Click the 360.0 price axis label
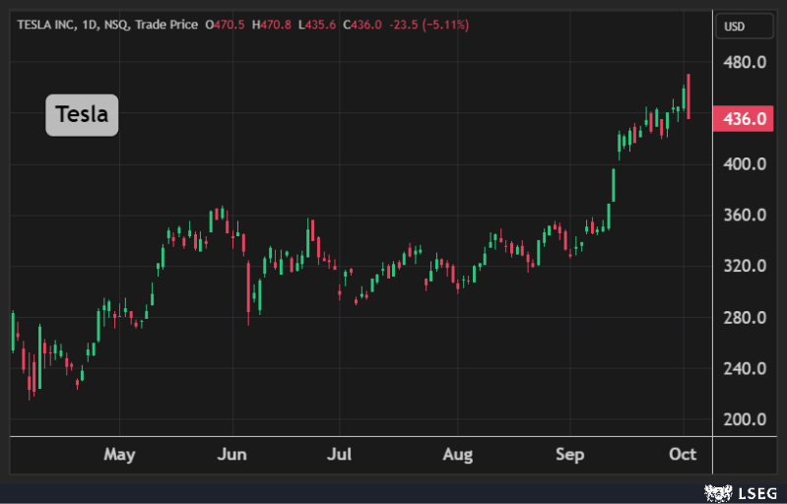Image resolution: width=787 pixels, height=504 pixels. pos(746,216)
